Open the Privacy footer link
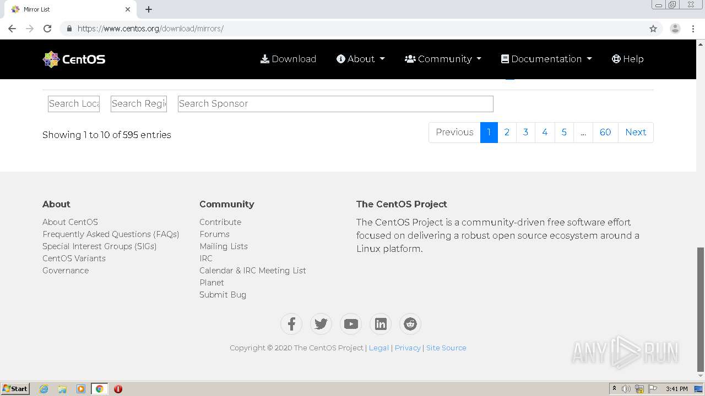This screenshot has height=396, width=705. (x=408, y=348)
